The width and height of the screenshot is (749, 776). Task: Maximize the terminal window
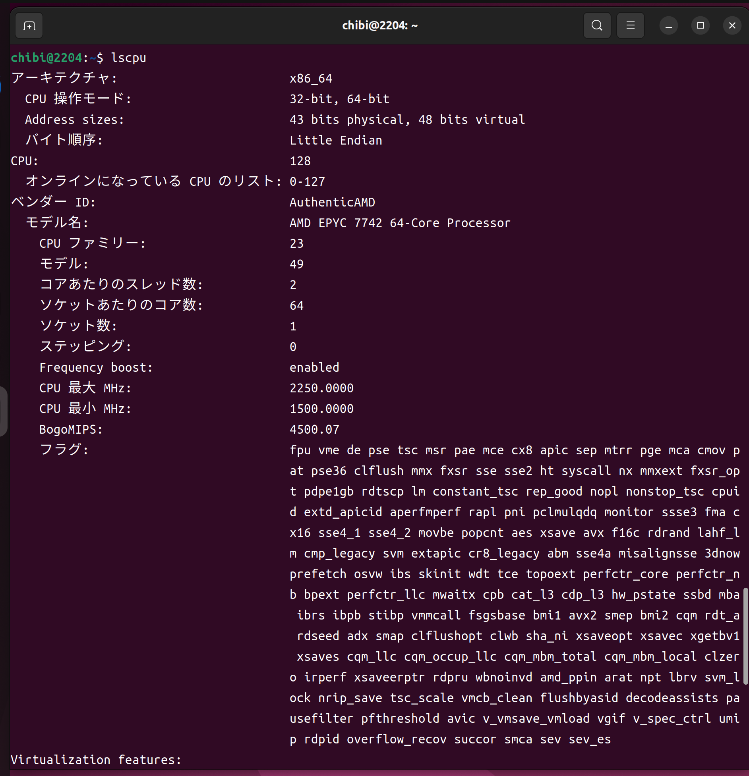pyautogui.click(x=701, y=26)
